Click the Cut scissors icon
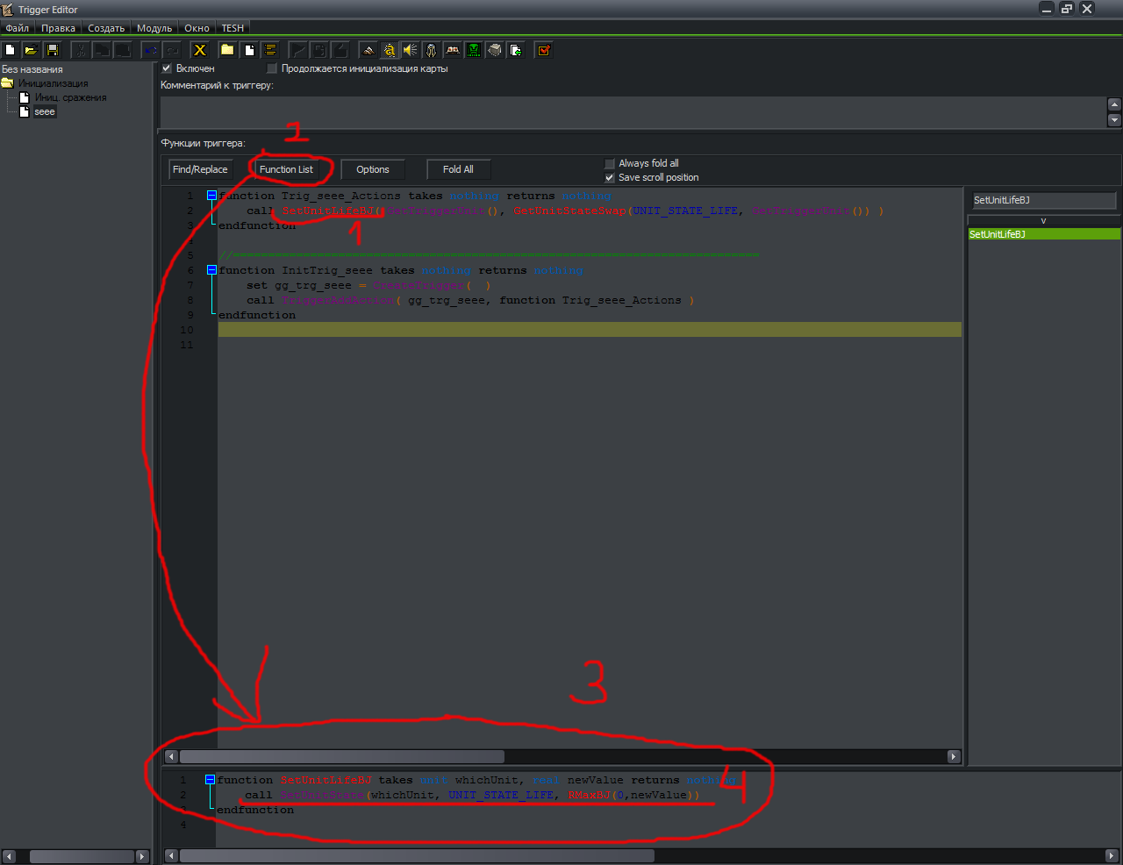Viewport: 1123px width, 865px height. [80, 50]
